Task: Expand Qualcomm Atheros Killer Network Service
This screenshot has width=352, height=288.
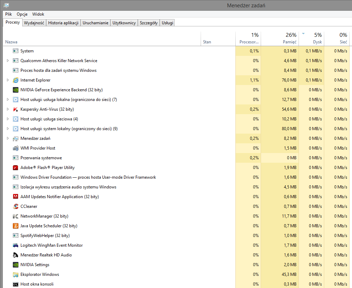Action: point(8,61)
